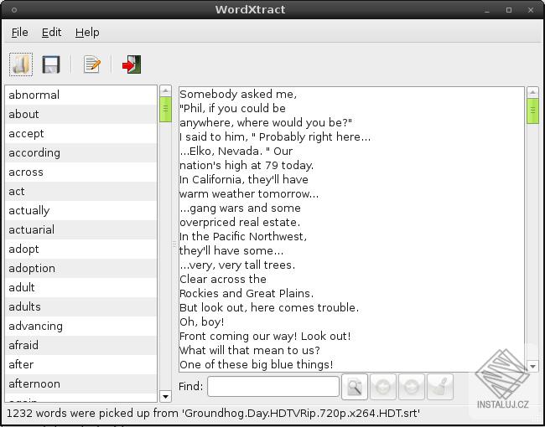Click the line 'But look out, here comes trouble.'
545x427 pixels.
(269, 307)
